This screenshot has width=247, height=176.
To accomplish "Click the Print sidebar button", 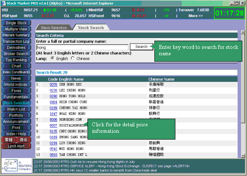I will pos(16,128).
